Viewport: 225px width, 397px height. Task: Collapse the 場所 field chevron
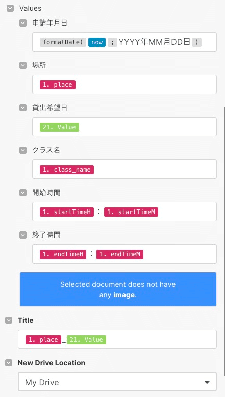coord(23,65)
